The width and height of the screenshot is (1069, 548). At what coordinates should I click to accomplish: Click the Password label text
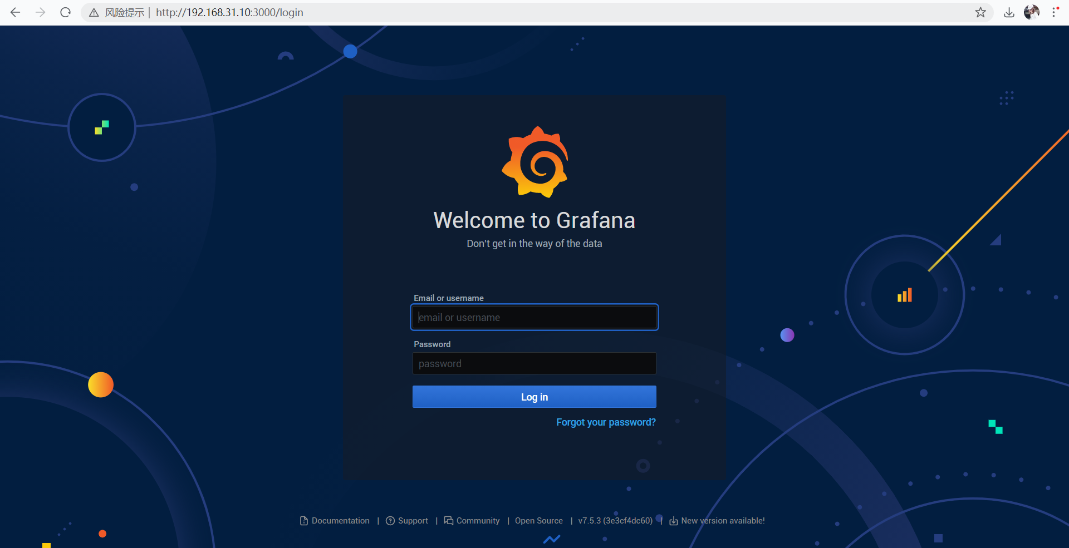click(x=432, y=344)
